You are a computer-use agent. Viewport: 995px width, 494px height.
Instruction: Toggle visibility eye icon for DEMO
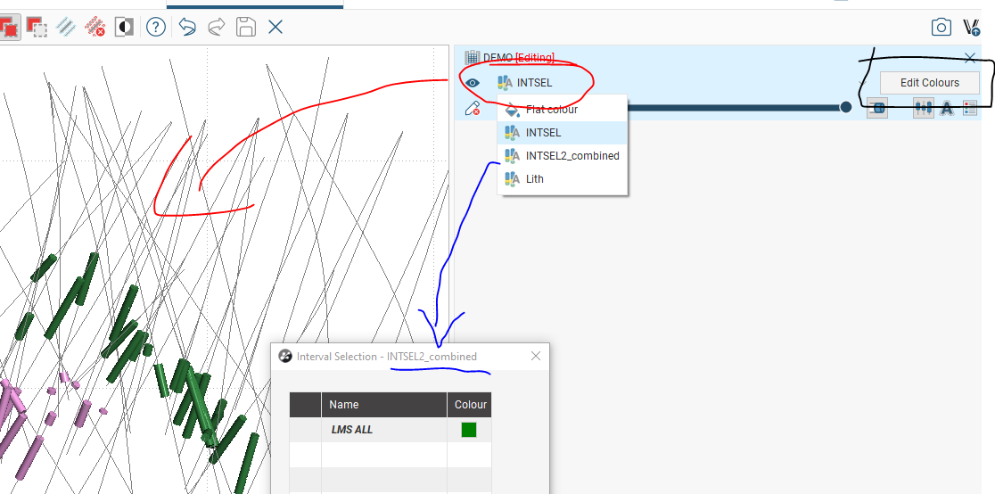473,83
